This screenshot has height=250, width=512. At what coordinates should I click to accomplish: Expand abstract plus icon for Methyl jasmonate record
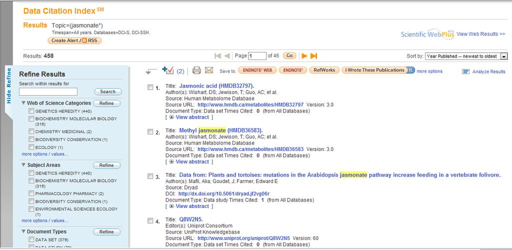tap(172, 161)
